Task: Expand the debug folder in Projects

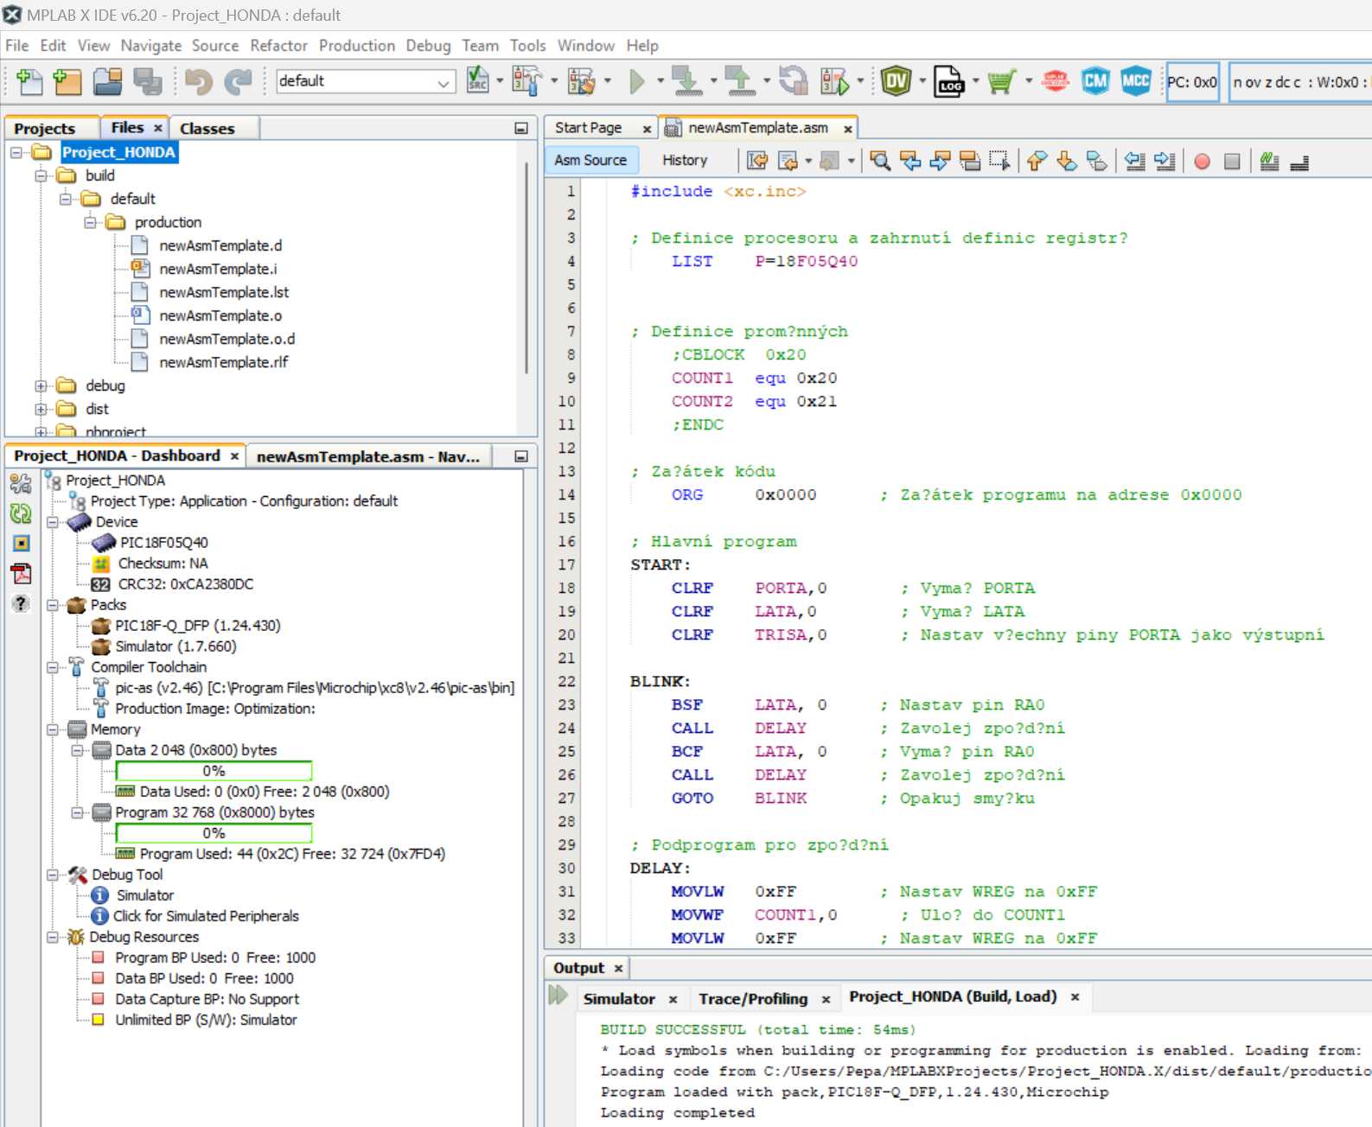Action: tap(41, 385)
